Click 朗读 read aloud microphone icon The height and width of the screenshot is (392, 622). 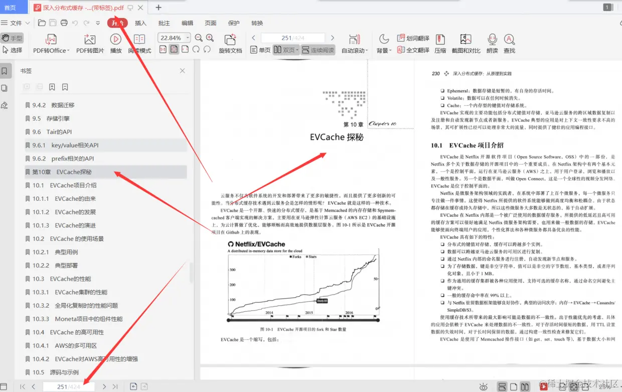[x=492, y=44]
